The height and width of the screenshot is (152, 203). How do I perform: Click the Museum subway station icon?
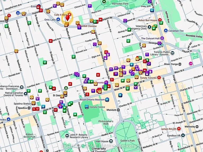[118, 110]
